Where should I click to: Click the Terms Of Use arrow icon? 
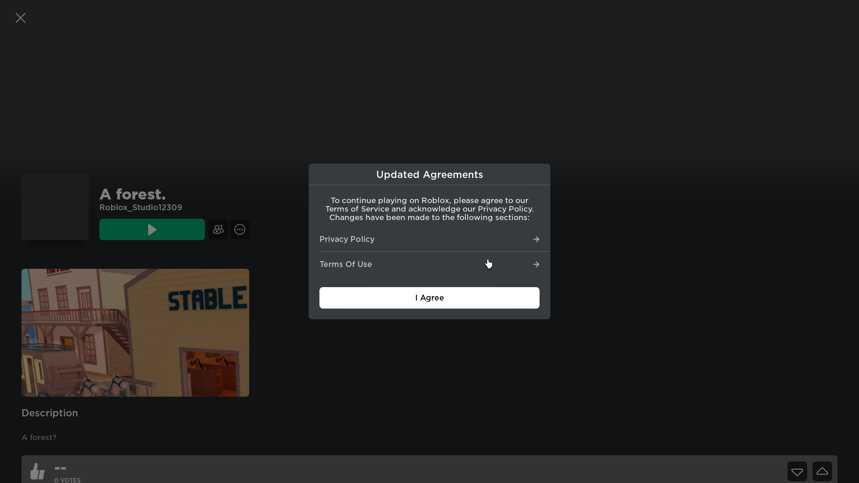click(536, 264)
